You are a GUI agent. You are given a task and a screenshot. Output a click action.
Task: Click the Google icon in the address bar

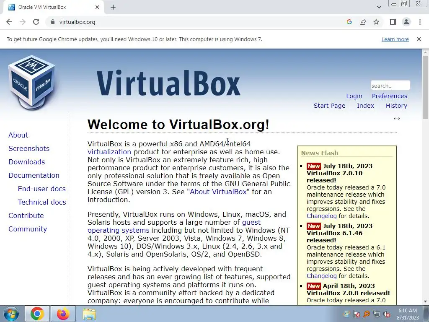tap(349, 22)
